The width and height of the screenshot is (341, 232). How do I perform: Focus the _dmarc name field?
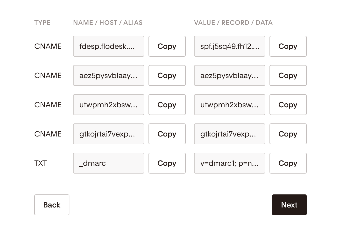(x=109, y=163)
